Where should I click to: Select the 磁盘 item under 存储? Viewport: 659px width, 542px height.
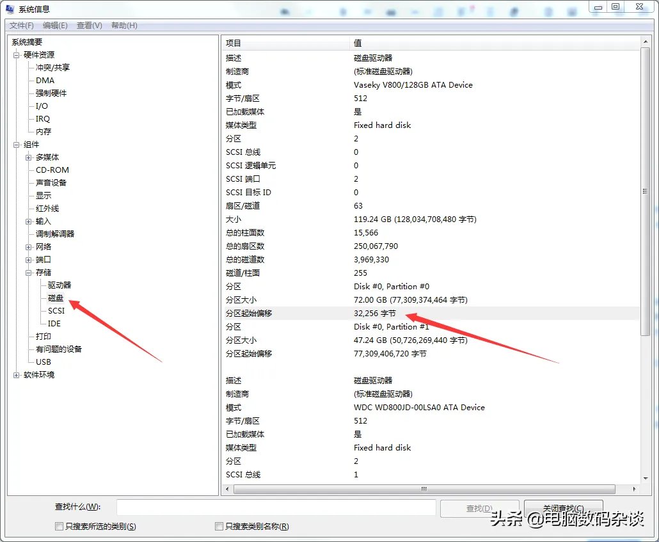click(56, 298)
